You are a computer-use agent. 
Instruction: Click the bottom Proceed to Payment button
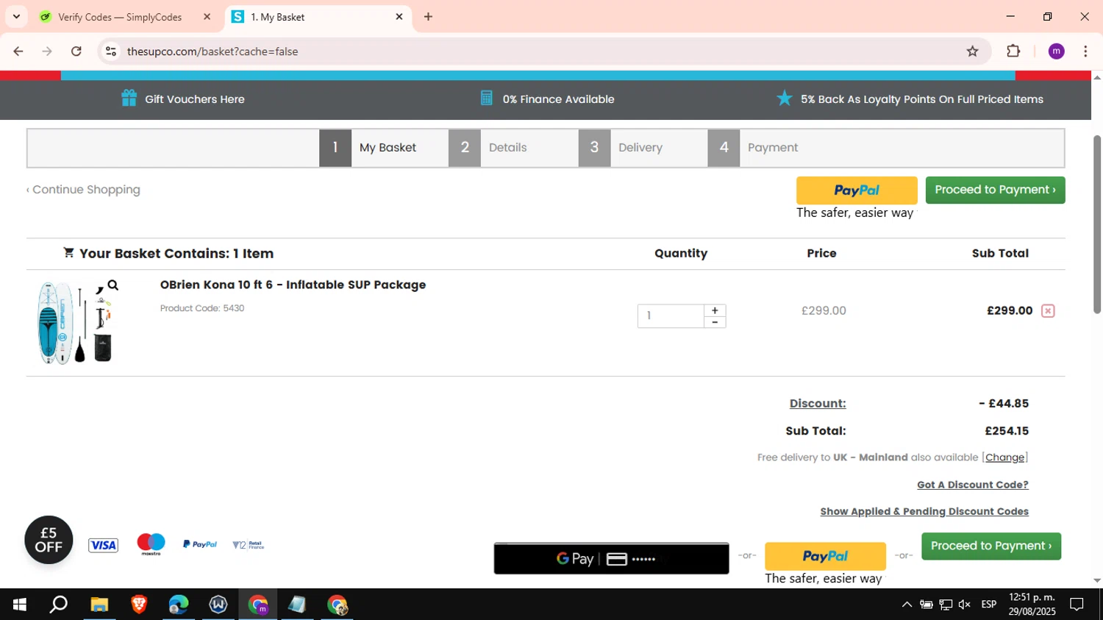[991, 546]
